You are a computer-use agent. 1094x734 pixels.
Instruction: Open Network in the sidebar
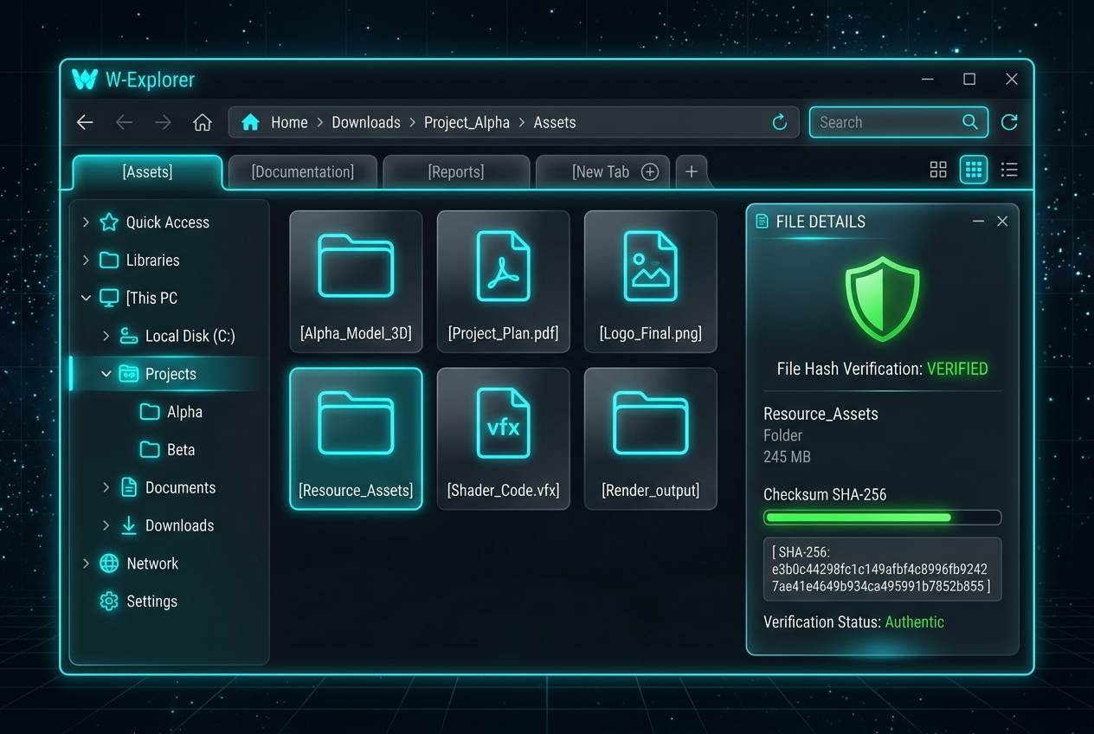point(139,563)
